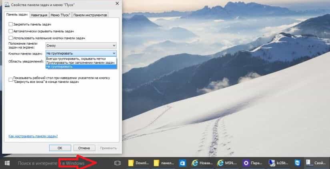
Task: Select the Панель задач tab
Action: pos(17,14)
